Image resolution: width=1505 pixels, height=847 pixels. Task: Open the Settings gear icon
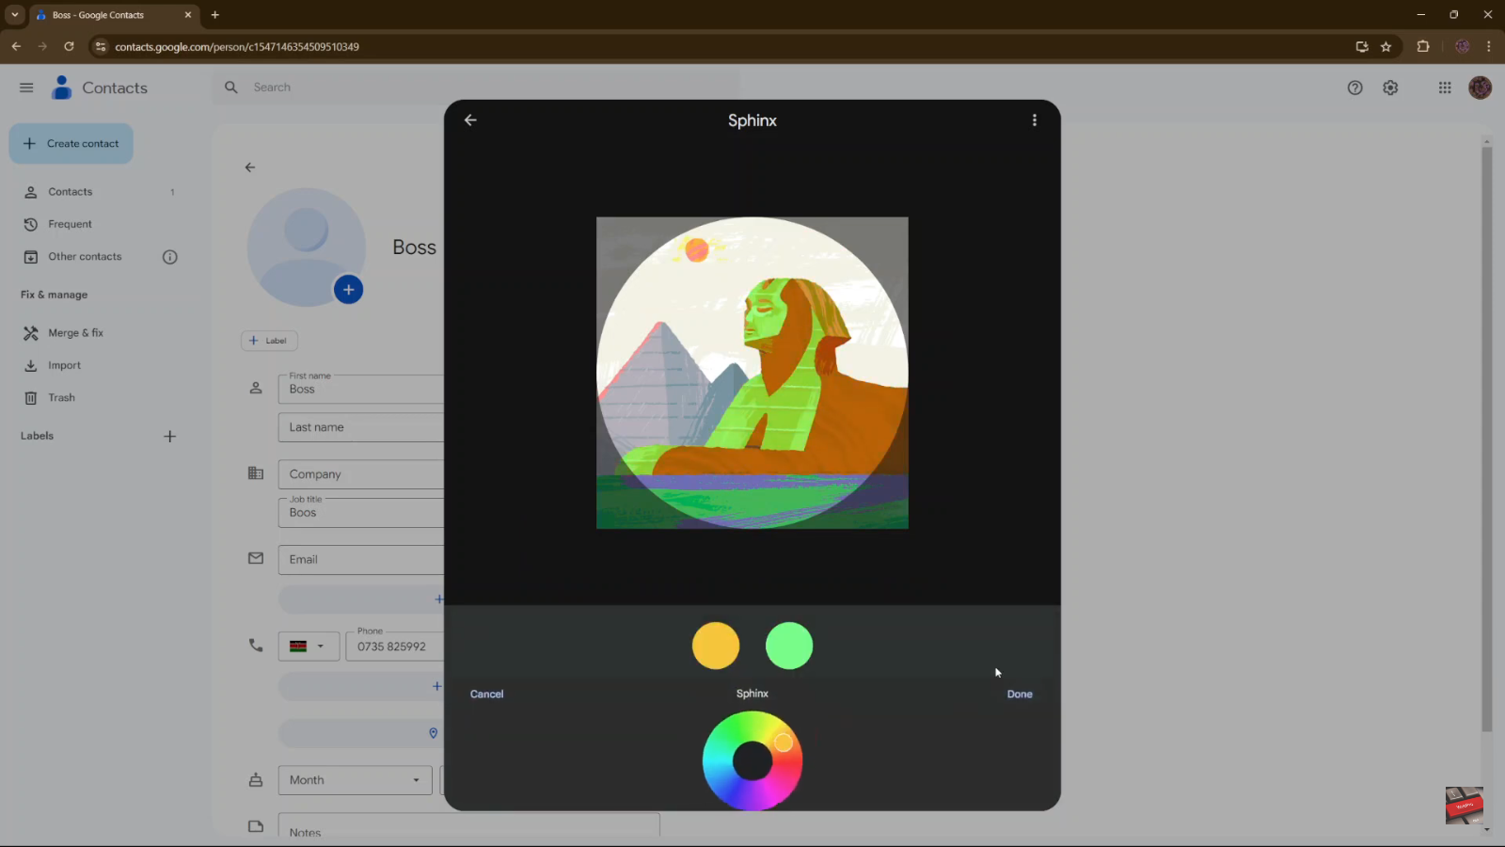tap(1390, 88)
